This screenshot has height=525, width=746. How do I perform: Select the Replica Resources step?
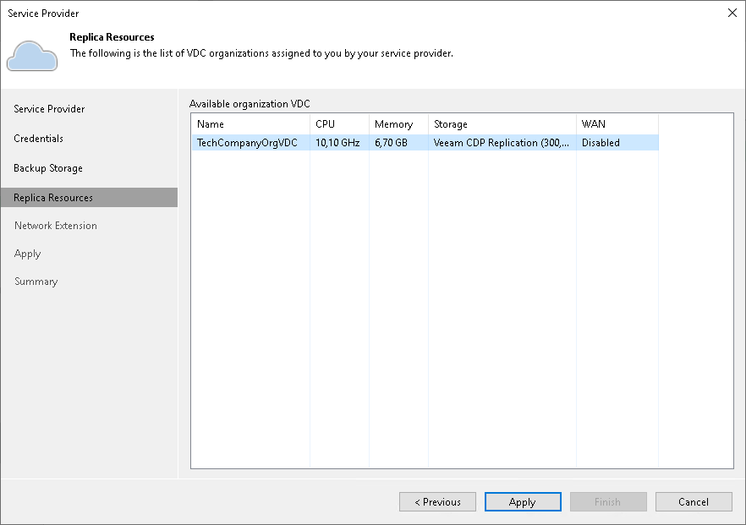(52, 197)
